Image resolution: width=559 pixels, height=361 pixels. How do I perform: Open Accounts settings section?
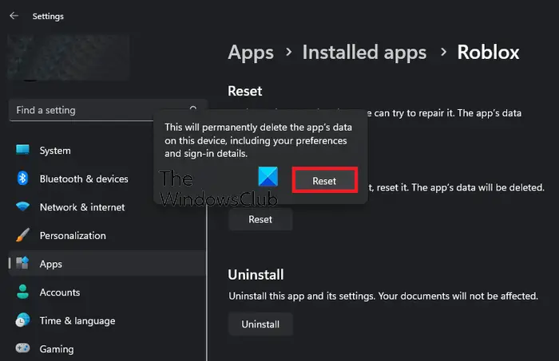60,292
